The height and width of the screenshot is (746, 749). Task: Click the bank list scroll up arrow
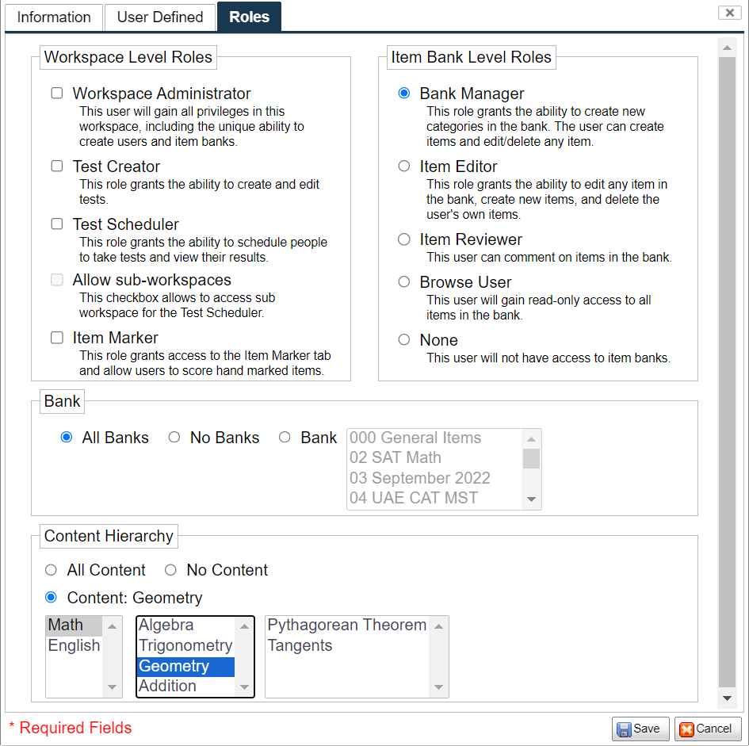point(531,438)
